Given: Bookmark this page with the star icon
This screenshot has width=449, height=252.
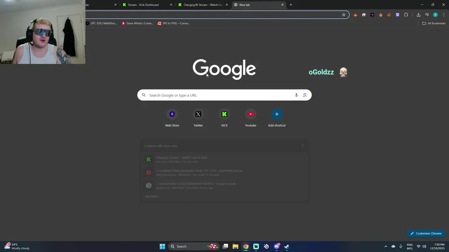Looking at the screenshot, I should point(344,15).
